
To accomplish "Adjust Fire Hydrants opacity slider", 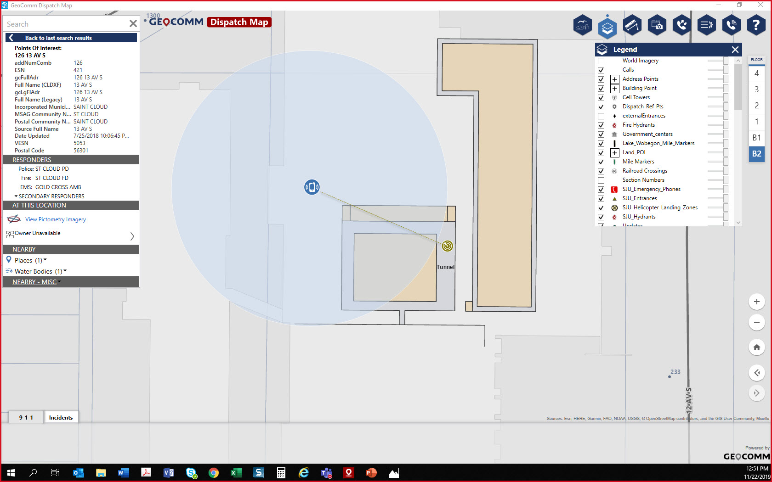I will pos(718,125).
